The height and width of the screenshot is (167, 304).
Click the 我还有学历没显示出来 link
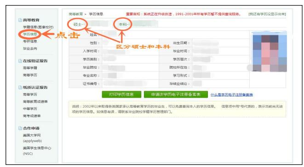pos(267,14)
